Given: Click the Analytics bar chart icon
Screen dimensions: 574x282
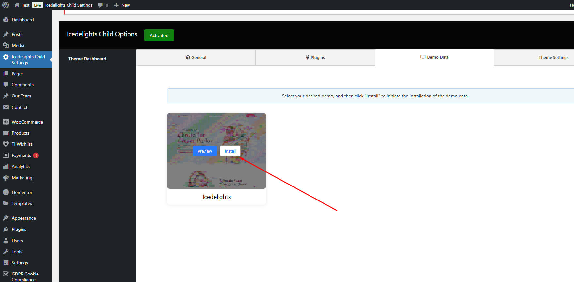Looking at the screenshot, I should coord(6,166).
